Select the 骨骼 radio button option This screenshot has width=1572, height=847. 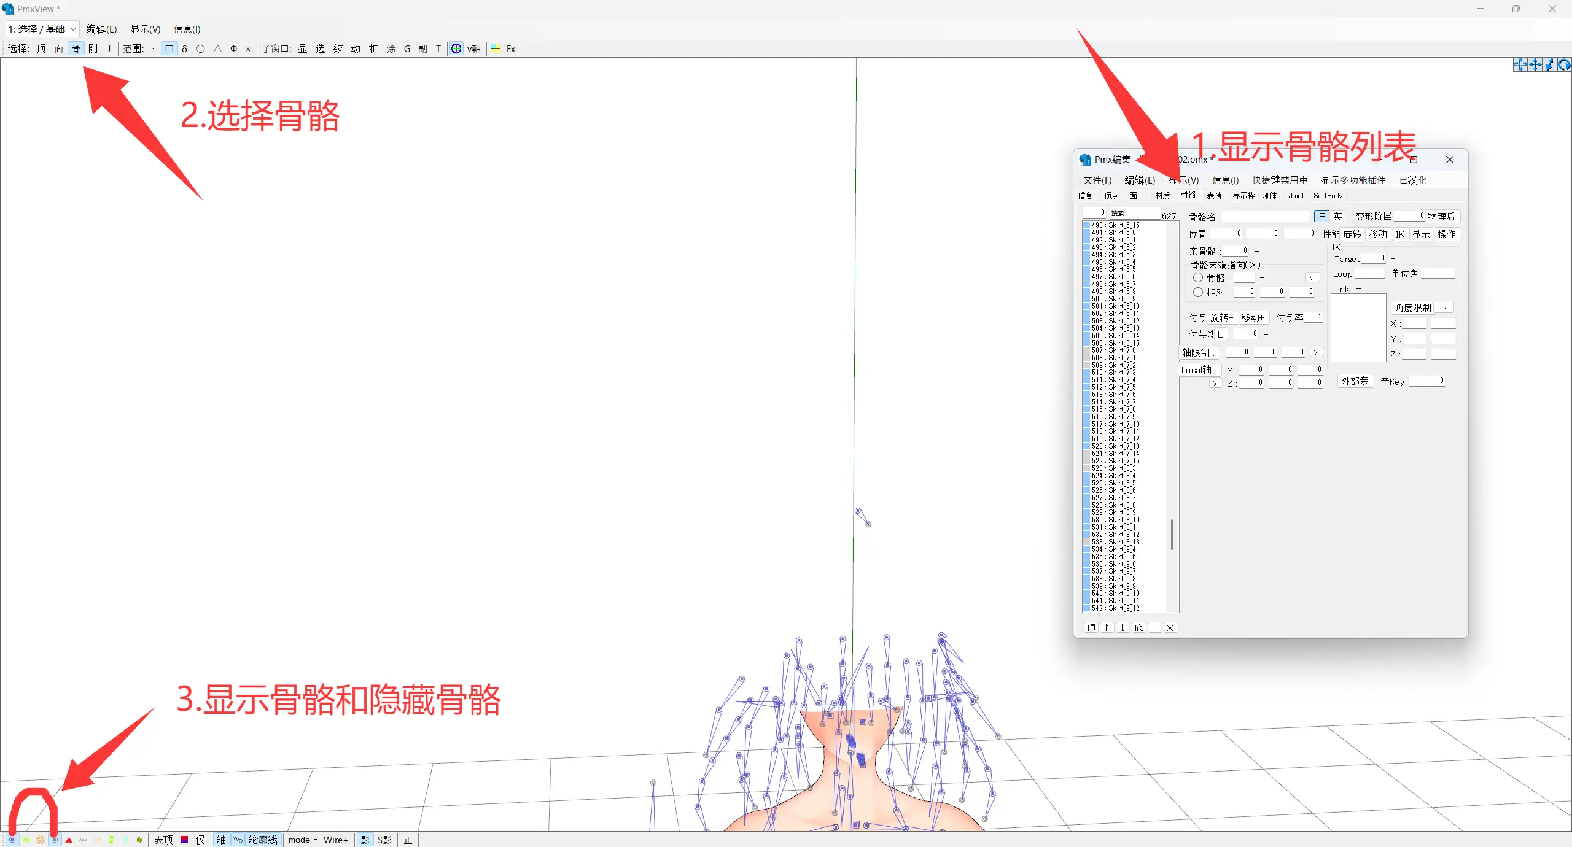click(x=1197, y=277)
